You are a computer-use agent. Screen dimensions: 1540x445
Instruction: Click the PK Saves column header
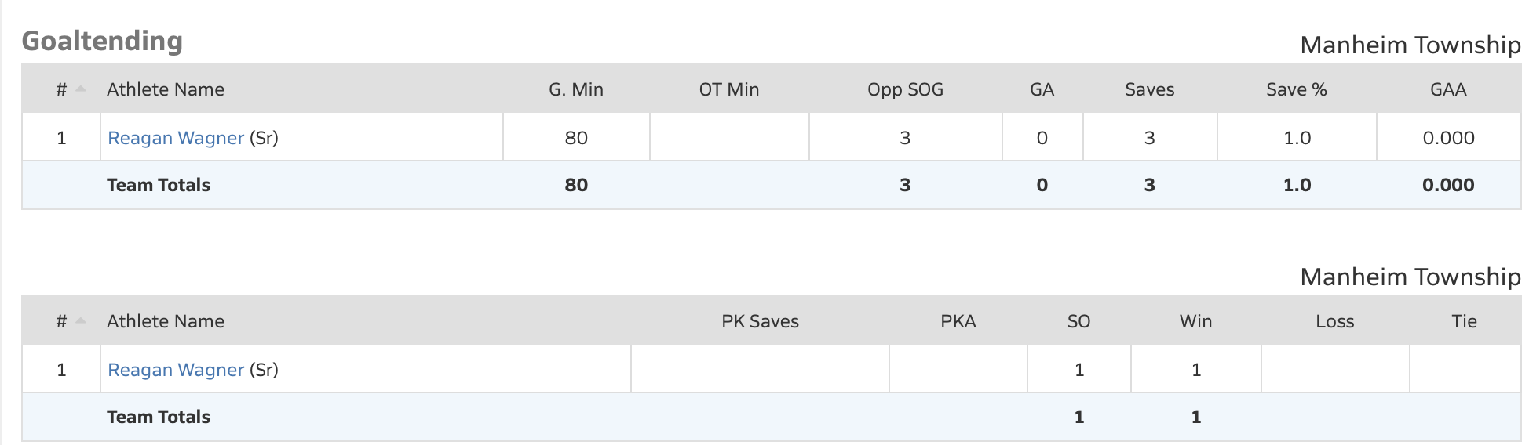760,321
